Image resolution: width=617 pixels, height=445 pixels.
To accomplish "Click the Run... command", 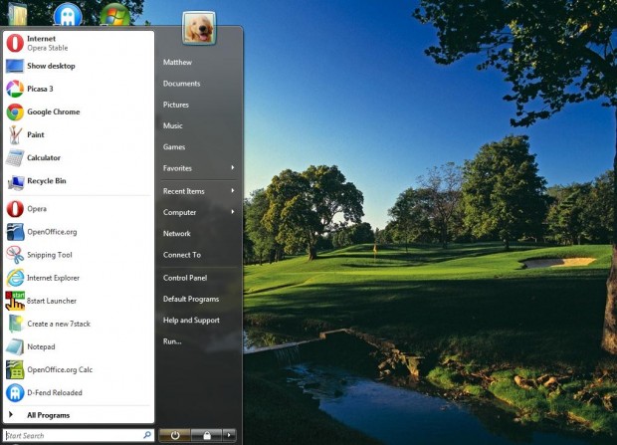I will pos(172,341).
